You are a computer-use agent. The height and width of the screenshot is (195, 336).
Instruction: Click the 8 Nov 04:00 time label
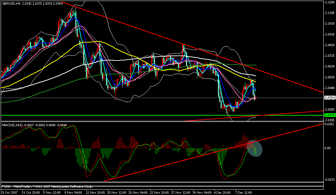click(74, 192)
